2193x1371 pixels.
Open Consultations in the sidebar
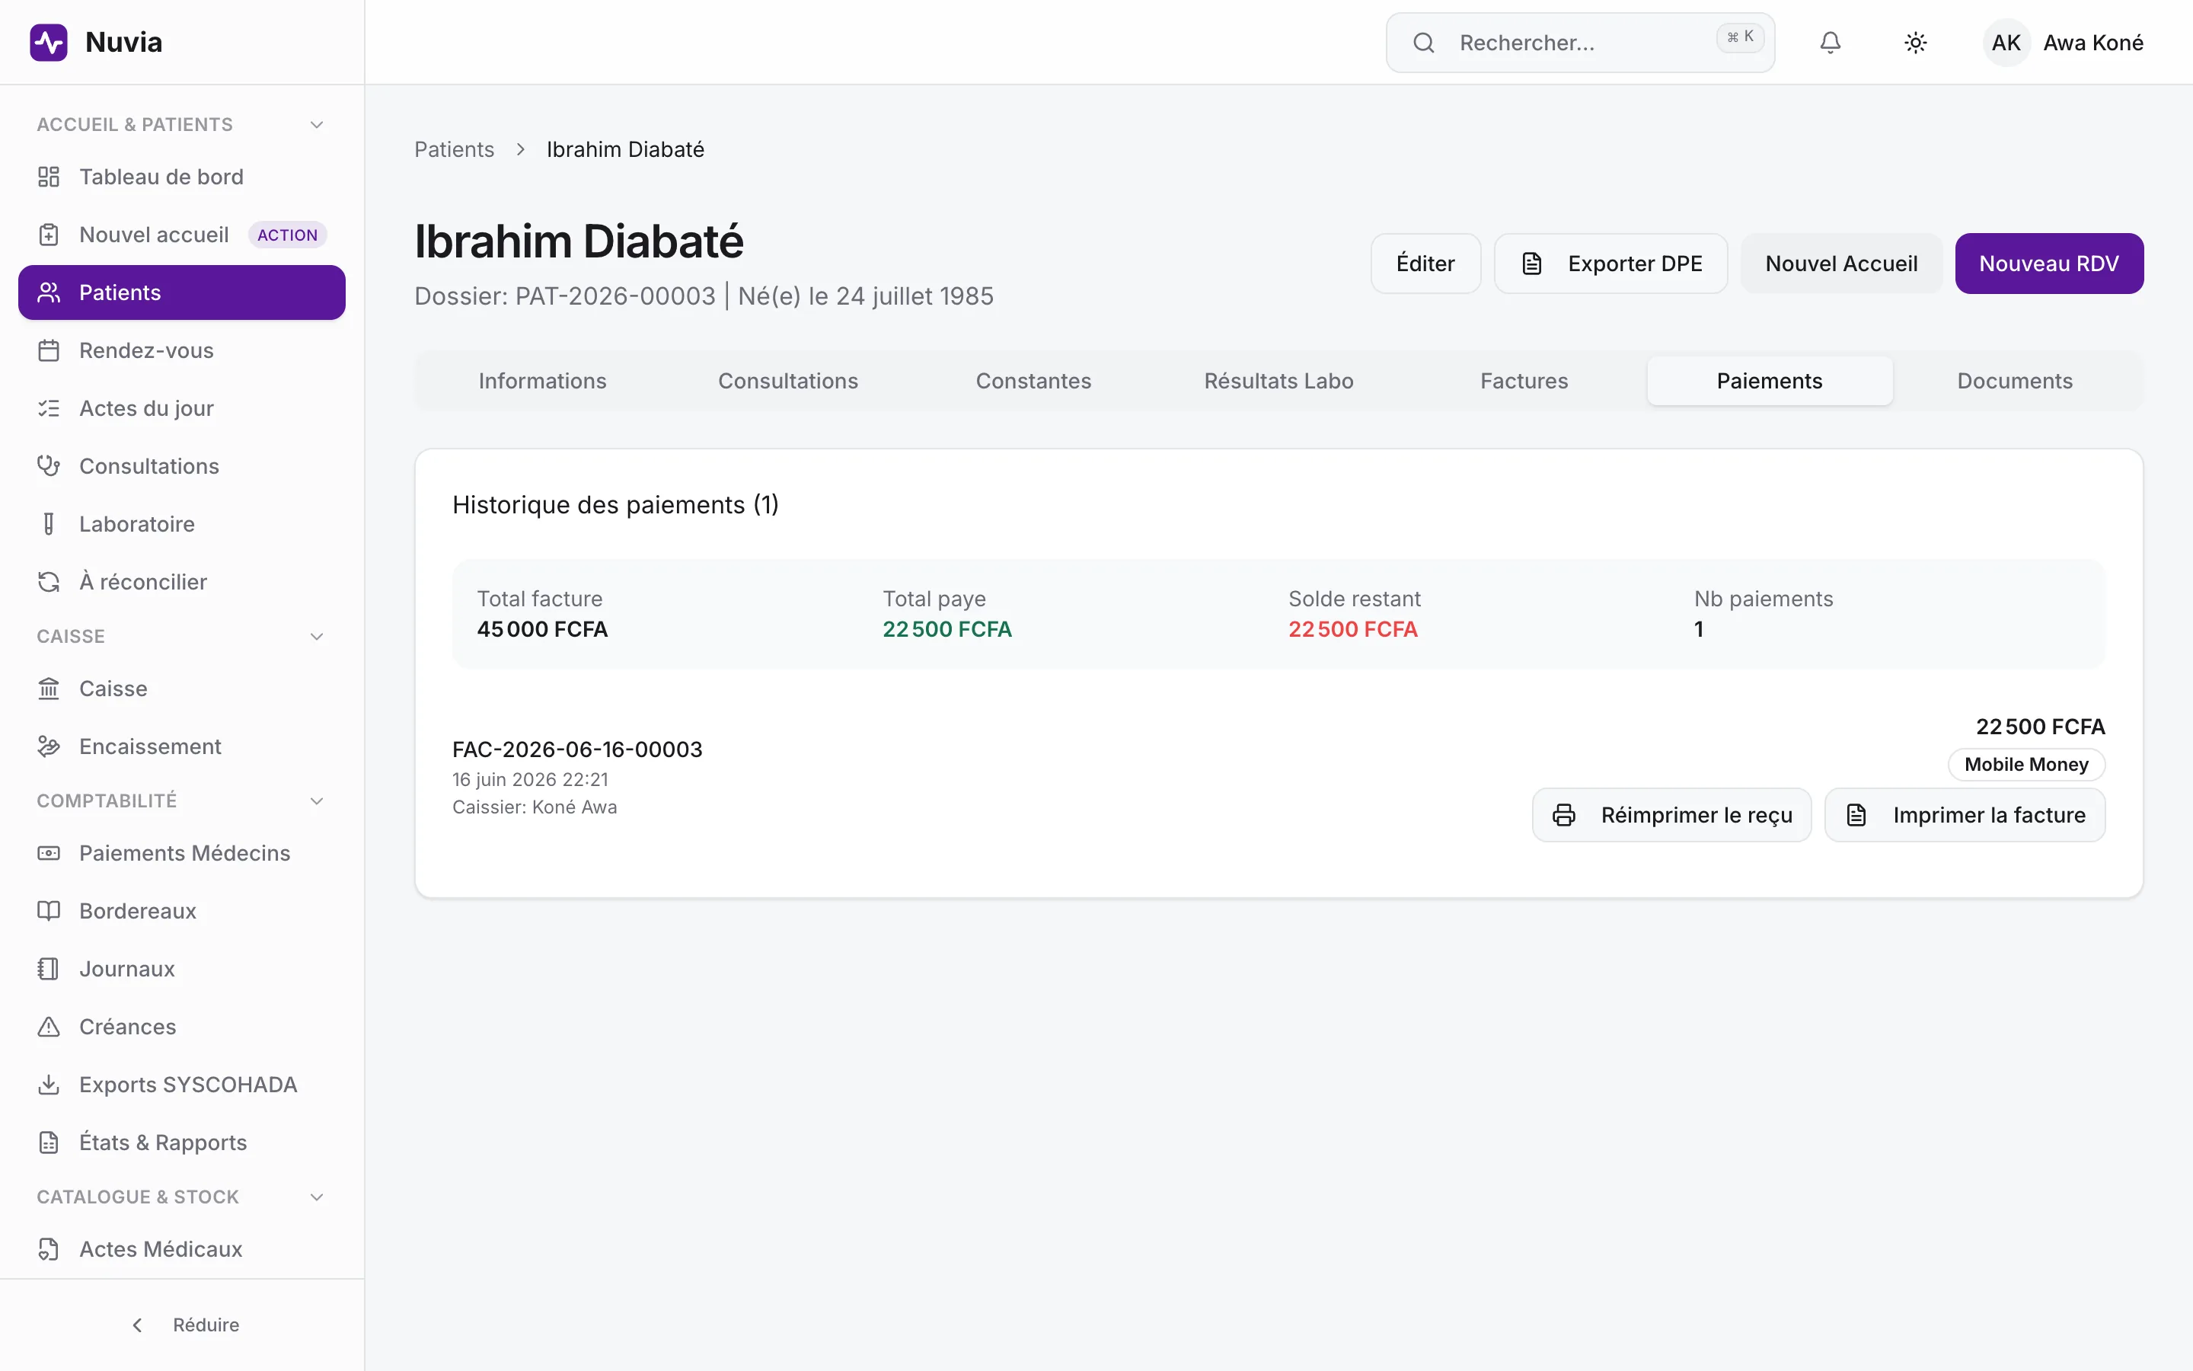coord(181,466)
